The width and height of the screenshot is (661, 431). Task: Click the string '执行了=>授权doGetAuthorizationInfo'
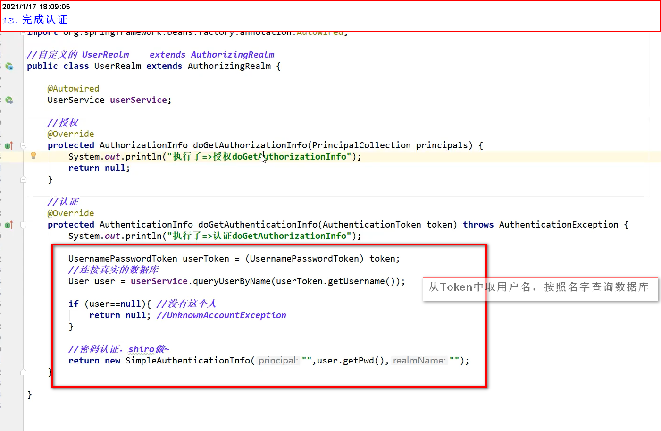(259, 157)
